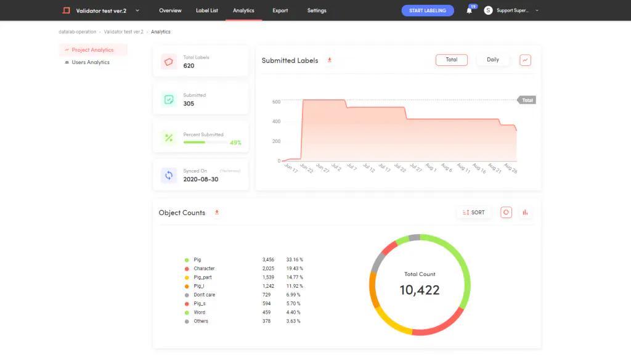631x363 pixels.
Task: Toggle the Total view for Submitted Labels
Action: click(x=452, y=60)
